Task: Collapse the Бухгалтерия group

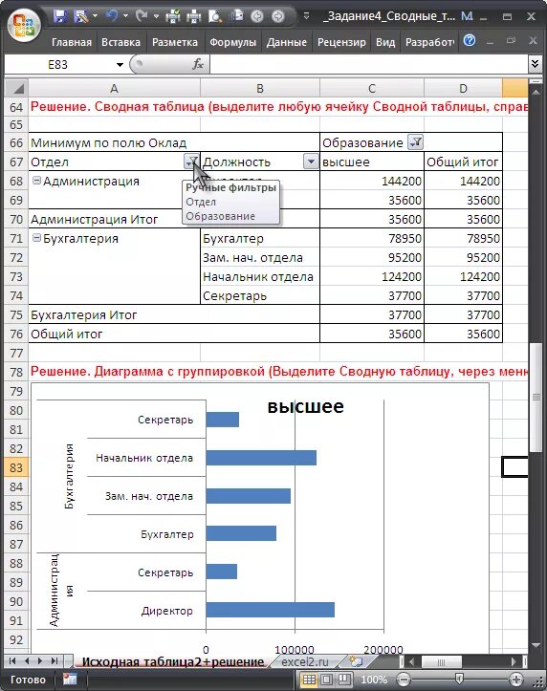Action: click(x=36, y=238)
